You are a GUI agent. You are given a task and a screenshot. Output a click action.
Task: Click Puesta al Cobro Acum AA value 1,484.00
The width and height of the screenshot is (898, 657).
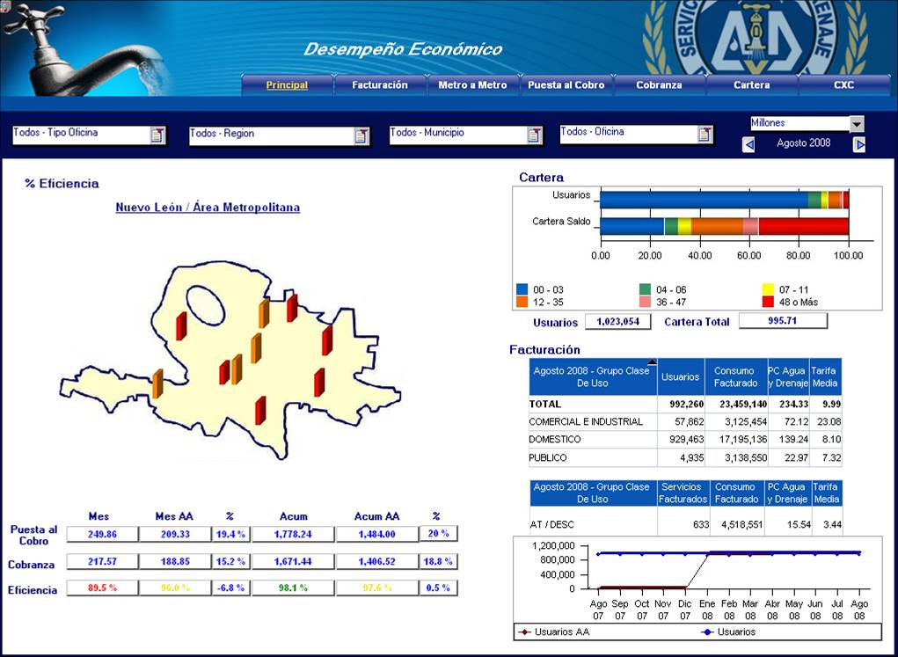click(x=376, y=534)
